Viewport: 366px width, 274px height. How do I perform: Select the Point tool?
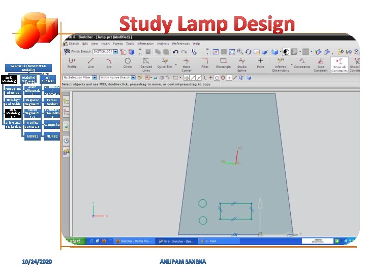point(260,63)
